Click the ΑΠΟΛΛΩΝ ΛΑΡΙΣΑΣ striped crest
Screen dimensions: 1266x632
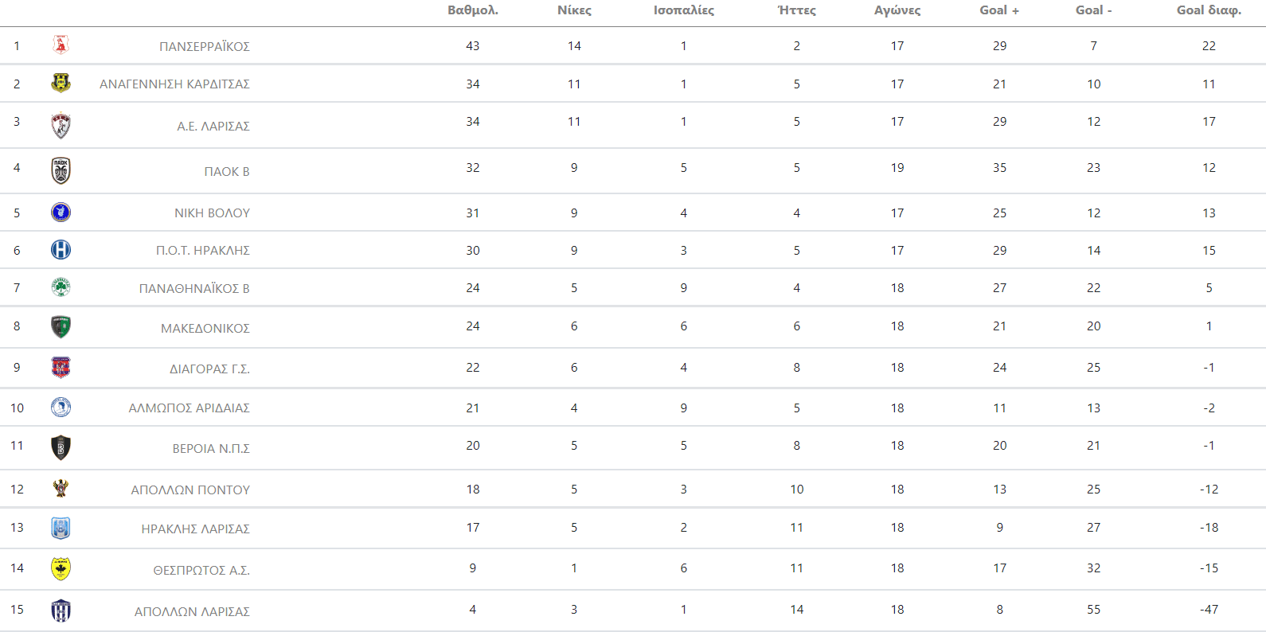(x=61, y=611)
